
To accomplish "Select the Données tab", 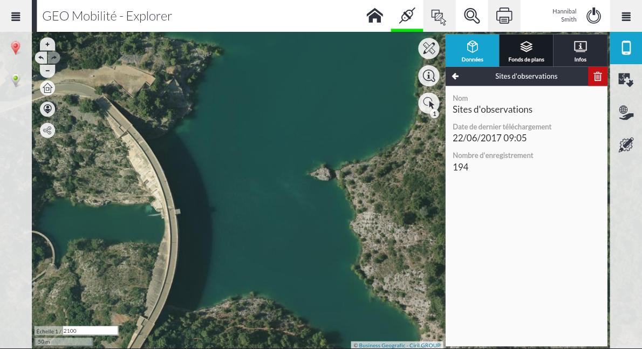I will 472,51.
